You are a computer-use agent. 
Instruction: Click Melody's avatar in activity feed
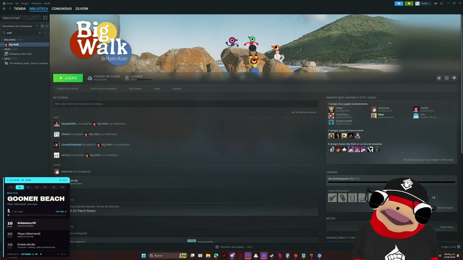coord(56,155)
